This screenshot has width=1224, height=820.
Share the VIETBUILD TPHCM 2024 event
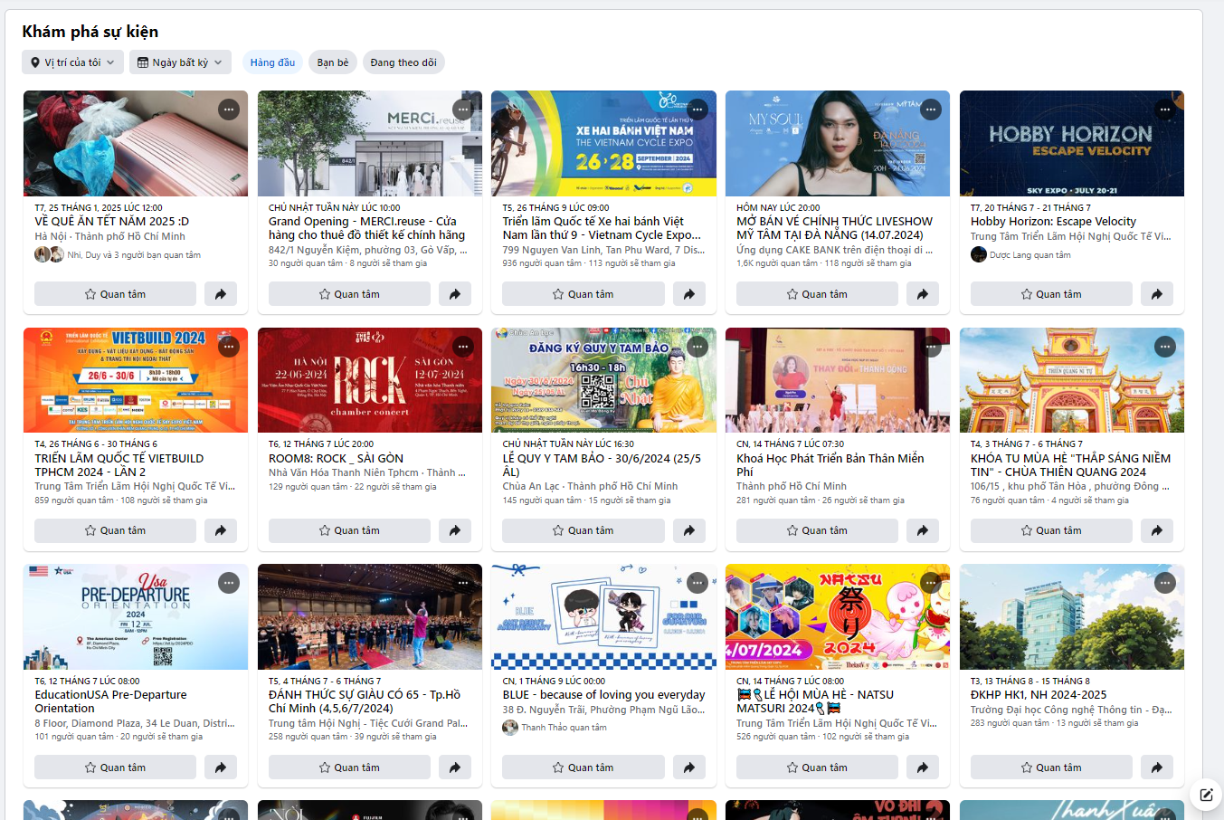tap(221, 530)
